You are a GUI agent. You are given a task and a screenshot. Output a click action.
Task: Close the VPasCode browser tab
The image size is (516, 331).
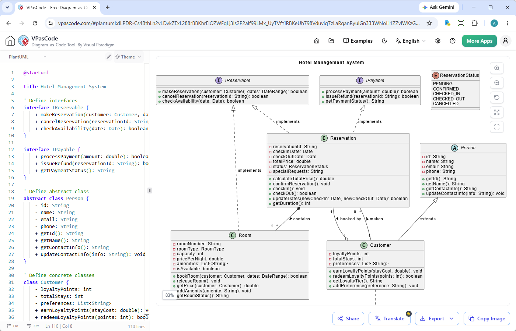(94, 7)
